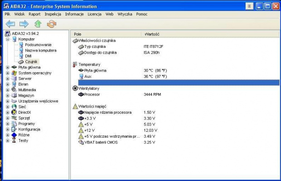Click the DirectX yellow X icon
The image size is (281, 181).
14,112
